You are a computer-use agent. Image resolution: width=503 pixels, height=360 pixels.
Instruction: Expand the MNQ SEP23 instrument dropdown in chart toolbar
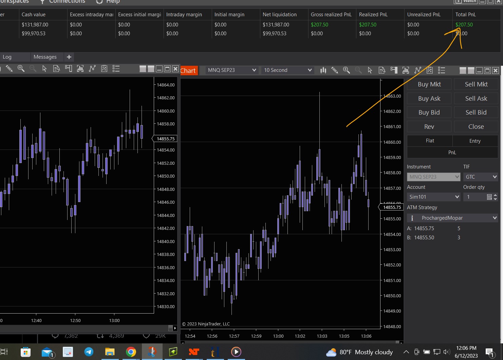232,70
